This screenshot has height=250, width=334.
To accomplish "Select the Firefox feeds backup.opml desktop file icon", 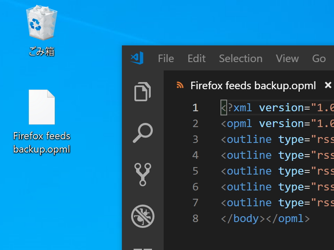I will coord(41,107).
